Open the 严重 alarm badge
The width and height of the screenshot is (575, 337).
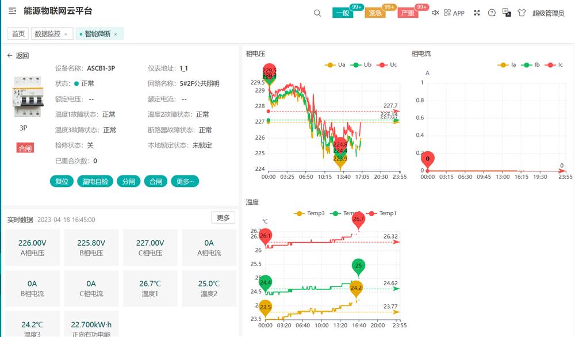[408, 13]
